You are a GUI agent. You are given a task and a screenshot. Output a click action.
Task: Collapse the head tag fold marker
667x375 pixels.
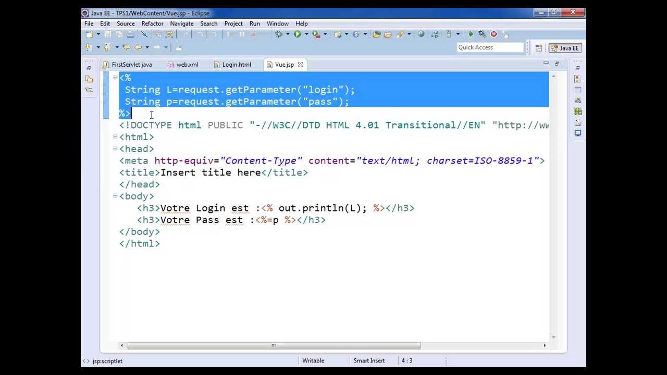pos(115,148)
